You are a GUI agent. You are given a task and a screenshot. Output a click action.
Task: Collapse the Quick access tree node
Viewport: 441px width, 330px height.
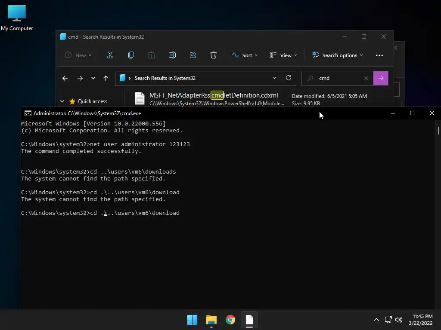coord(62,101)
